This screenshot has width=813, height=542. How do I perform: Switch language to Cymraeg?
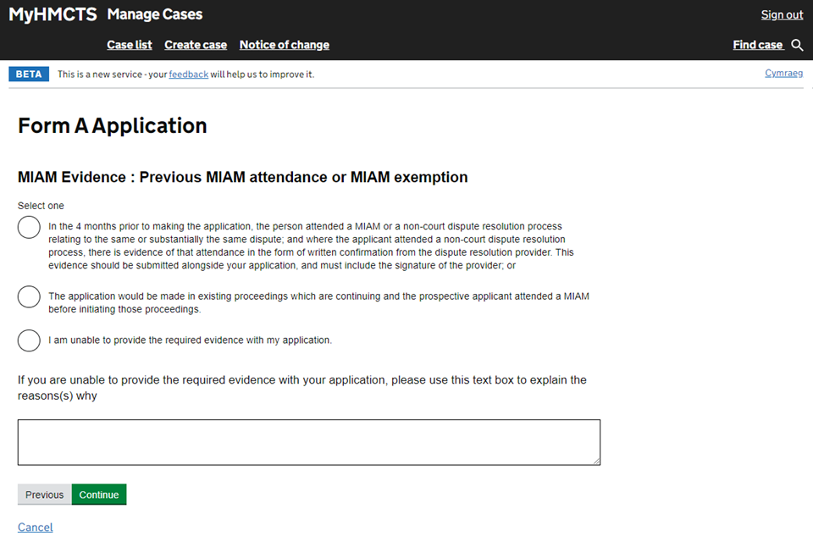tap(783, 74)
